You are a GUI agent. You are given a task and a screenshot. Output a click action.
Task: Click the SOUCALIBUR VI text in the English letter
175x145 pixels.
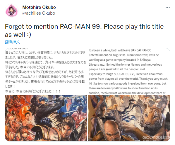click(x=124, y=74)
